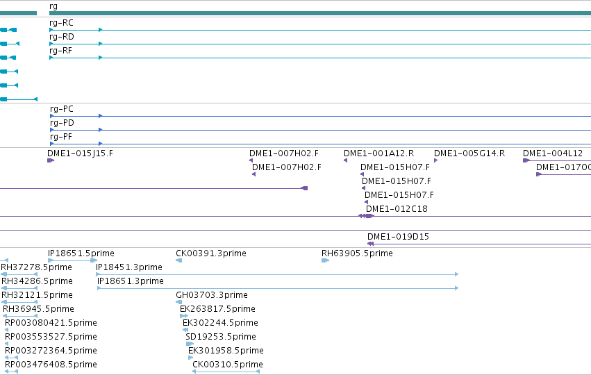
Task: Click the RH36945.5prime EST label
Action: pyautogui.click(x=38, y=309)
